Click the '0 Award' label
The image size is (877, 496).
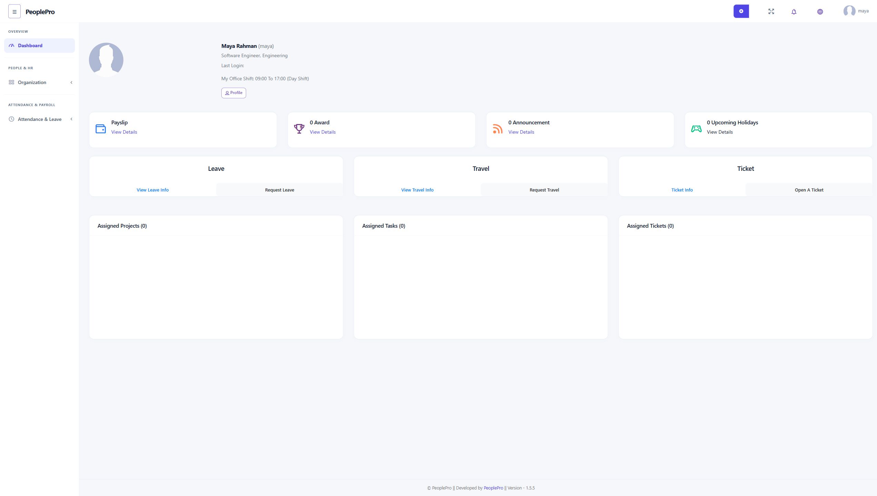coord(320,122)
